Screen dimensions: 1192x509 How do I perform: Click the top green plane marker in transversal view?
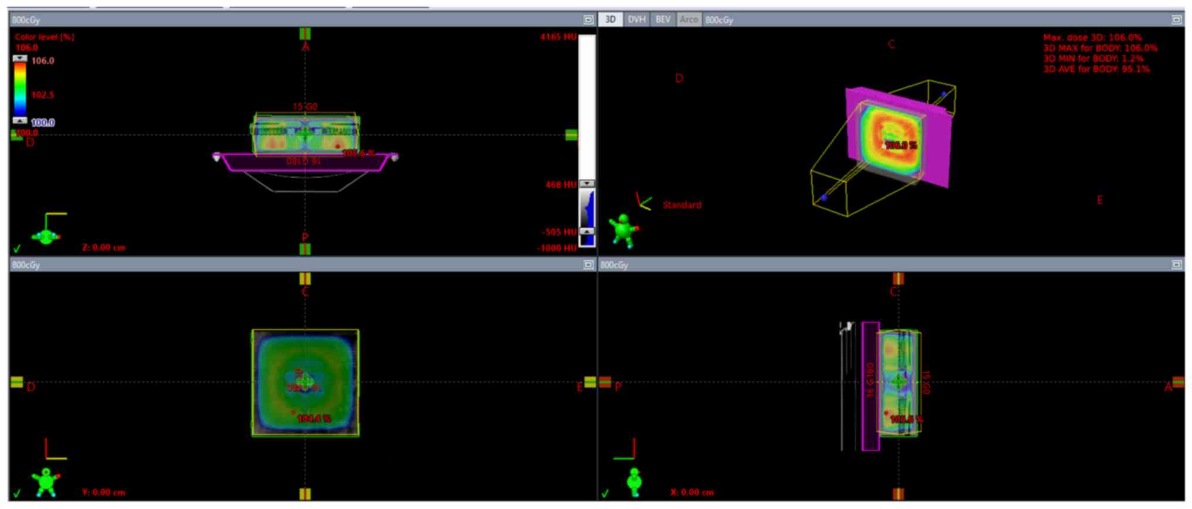click(304, 33)
